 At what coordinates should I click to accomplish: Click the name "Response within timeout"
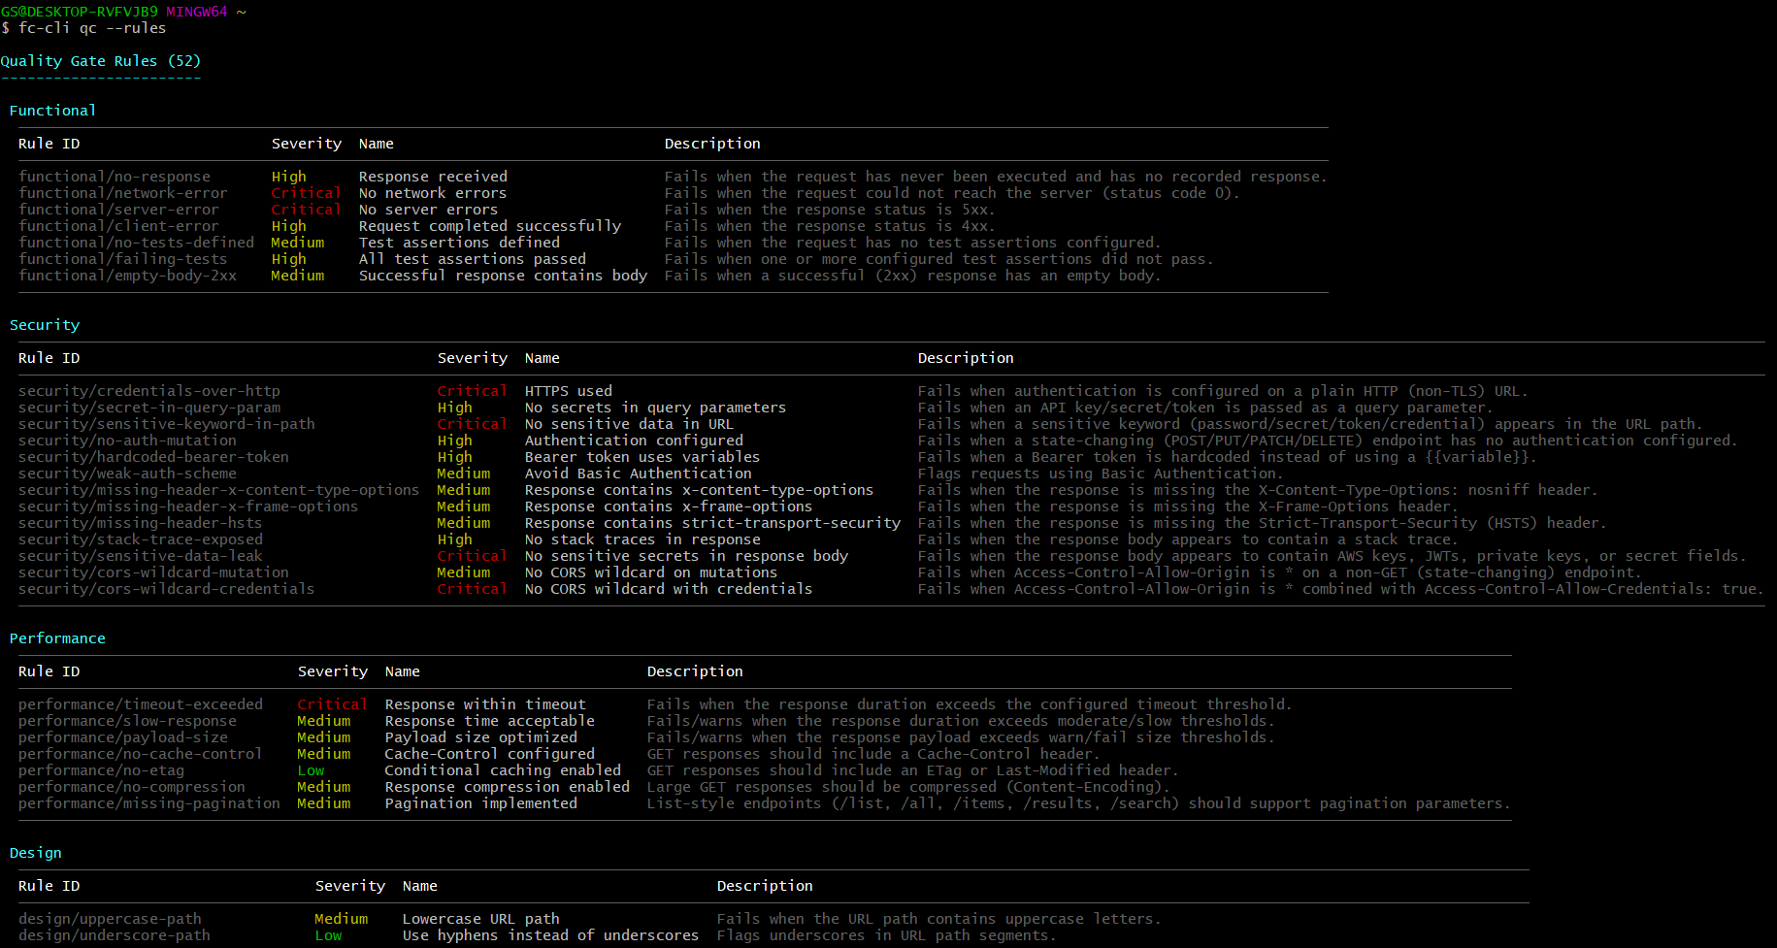pos(485,704)
